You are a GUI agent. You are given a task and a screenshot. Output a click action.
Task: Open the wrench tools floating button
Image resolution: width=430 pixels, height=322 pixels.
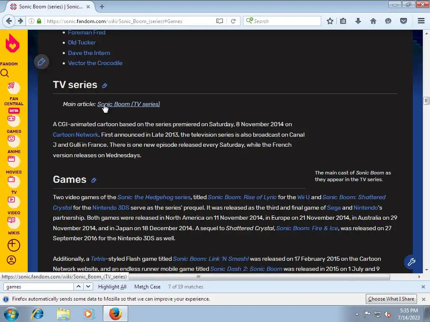412,262
